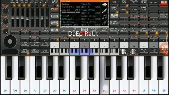Toggle Tempo Lock
This screenshot has height=95, width=169.
pyautogui.click(x=114, y=12)
